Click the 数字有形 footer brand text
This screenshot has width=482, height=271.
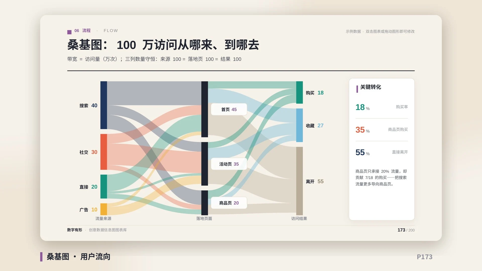coord(75,230)
